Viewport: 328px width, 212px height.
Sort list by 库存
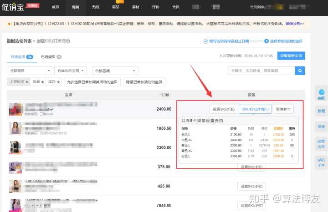click(54, 82)
